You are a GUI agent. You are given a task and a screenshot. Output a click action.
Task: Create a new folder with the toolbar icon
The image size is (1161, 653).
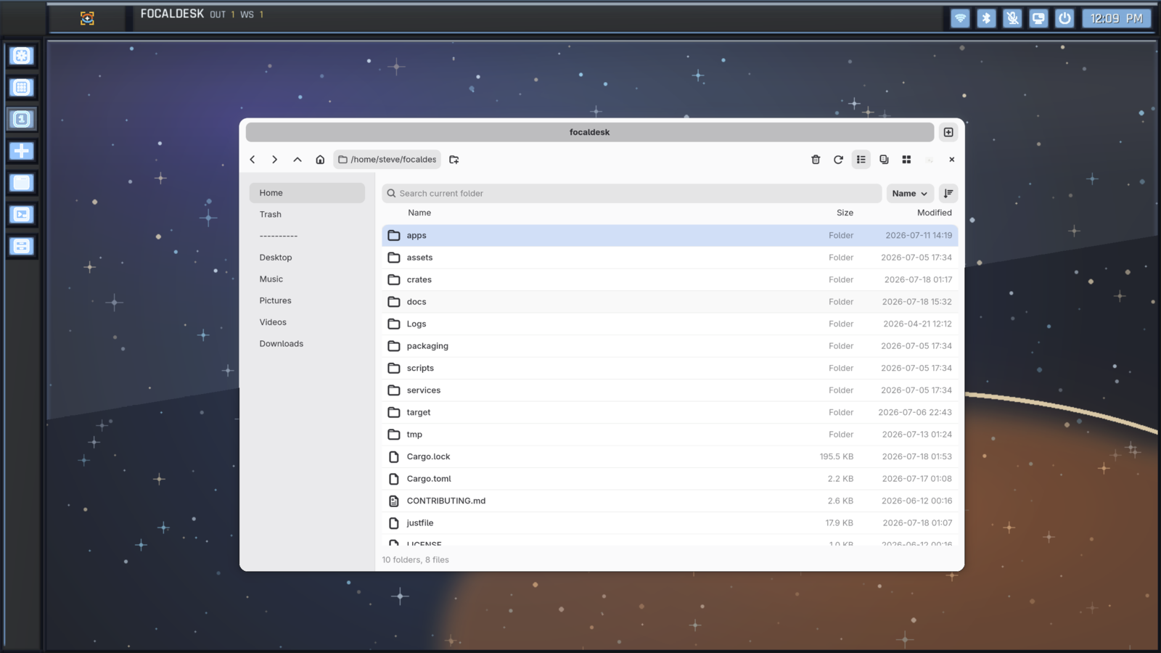(x=454, y=160)
